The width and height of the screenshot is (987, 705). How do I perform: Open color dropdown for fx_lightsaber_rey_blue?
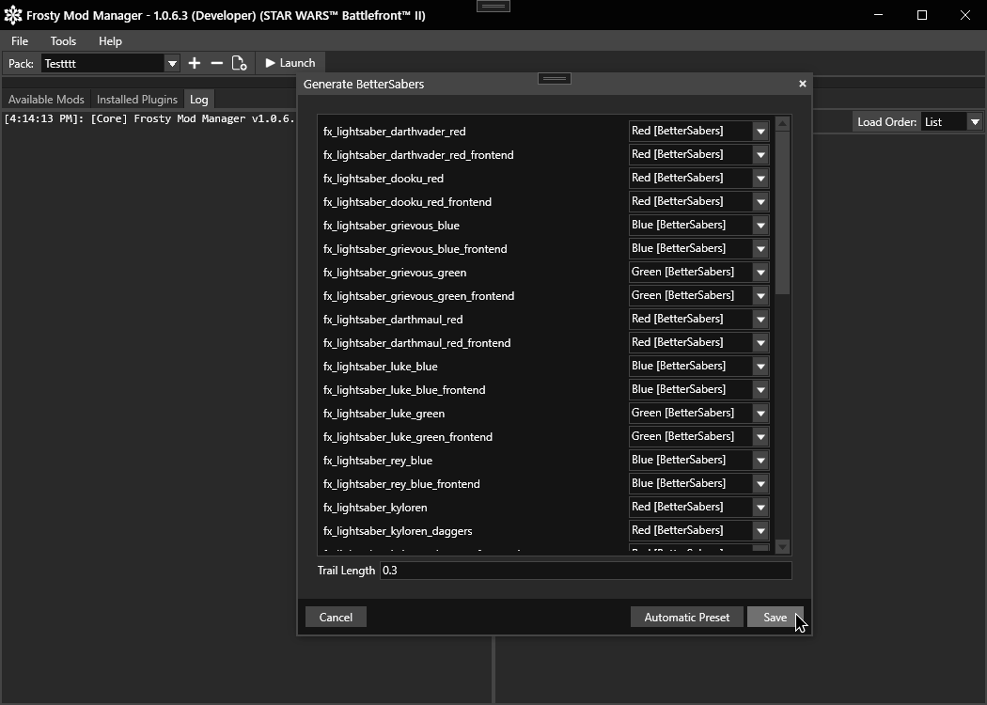(698, 461)
